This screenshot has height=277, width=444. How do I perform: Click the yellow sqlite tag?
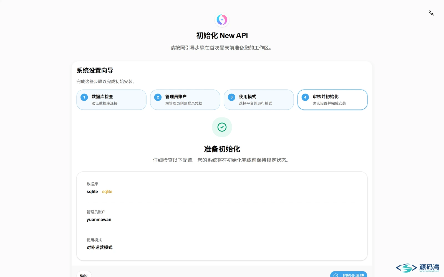[107, 192]
